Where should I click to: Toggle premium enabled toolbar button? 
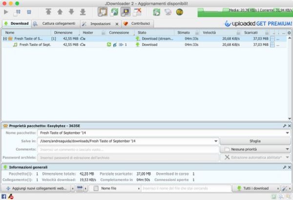click(126, 12)
